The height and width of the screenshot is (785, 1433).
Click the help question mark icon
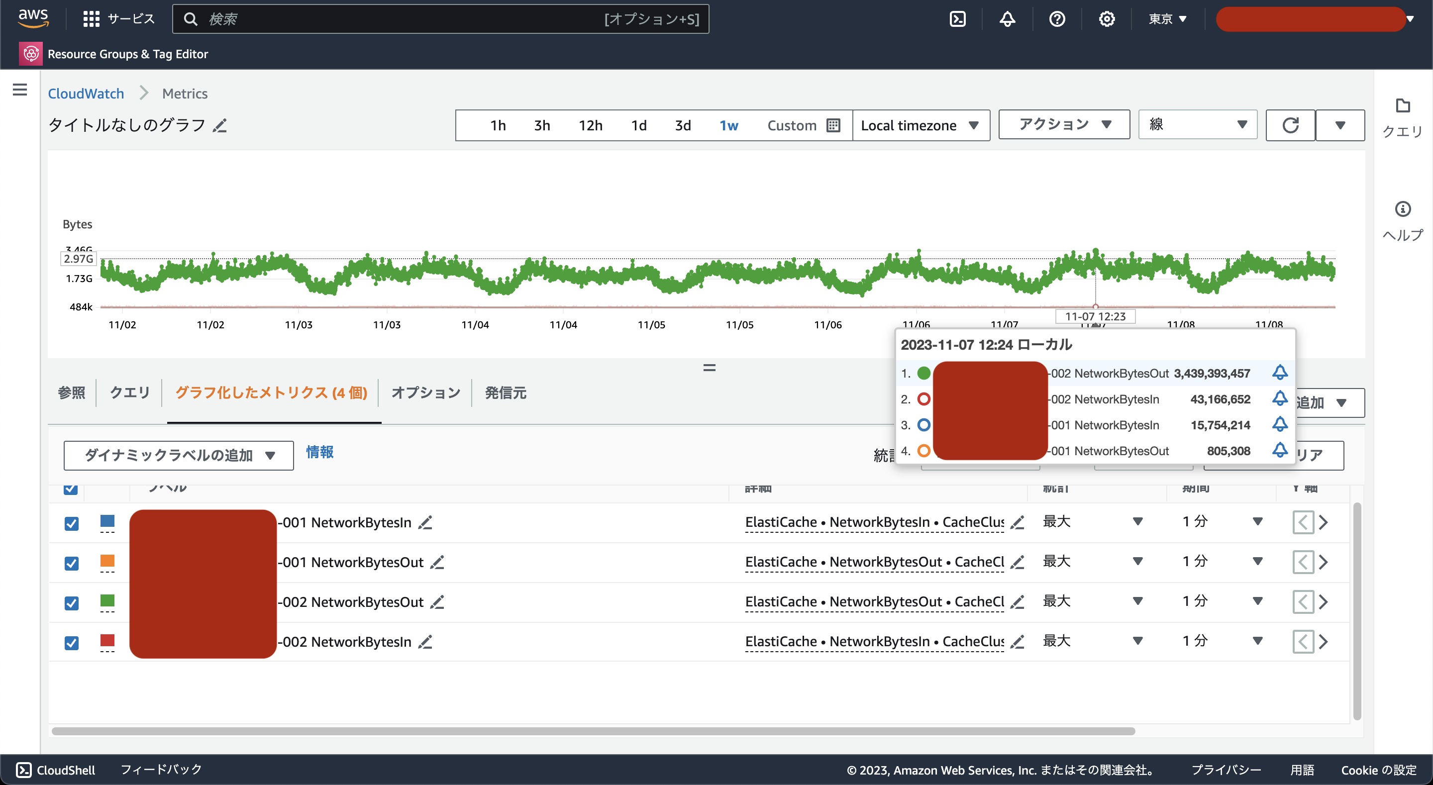[x=1056, y=19]
